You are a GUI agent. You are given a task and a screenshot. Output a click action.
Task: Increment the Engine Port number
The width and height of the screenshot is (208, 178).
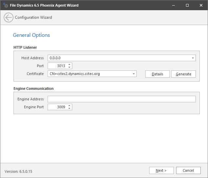point(69,106)
